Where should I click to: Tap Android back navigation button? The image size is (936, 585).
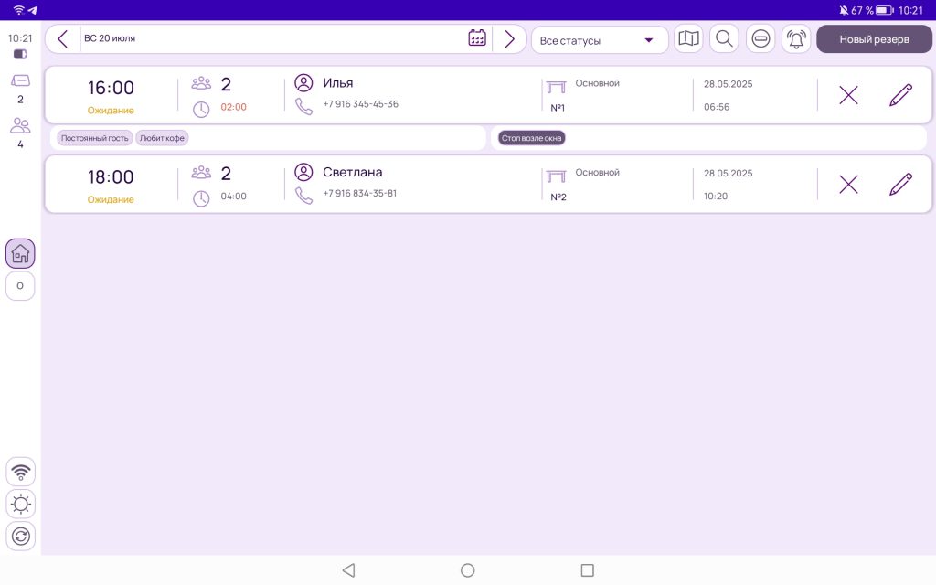click(x=348, y=570)
